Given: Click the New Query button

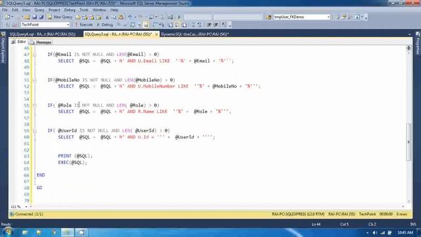Looking at the screenshot, I should [x=60, y=17].
